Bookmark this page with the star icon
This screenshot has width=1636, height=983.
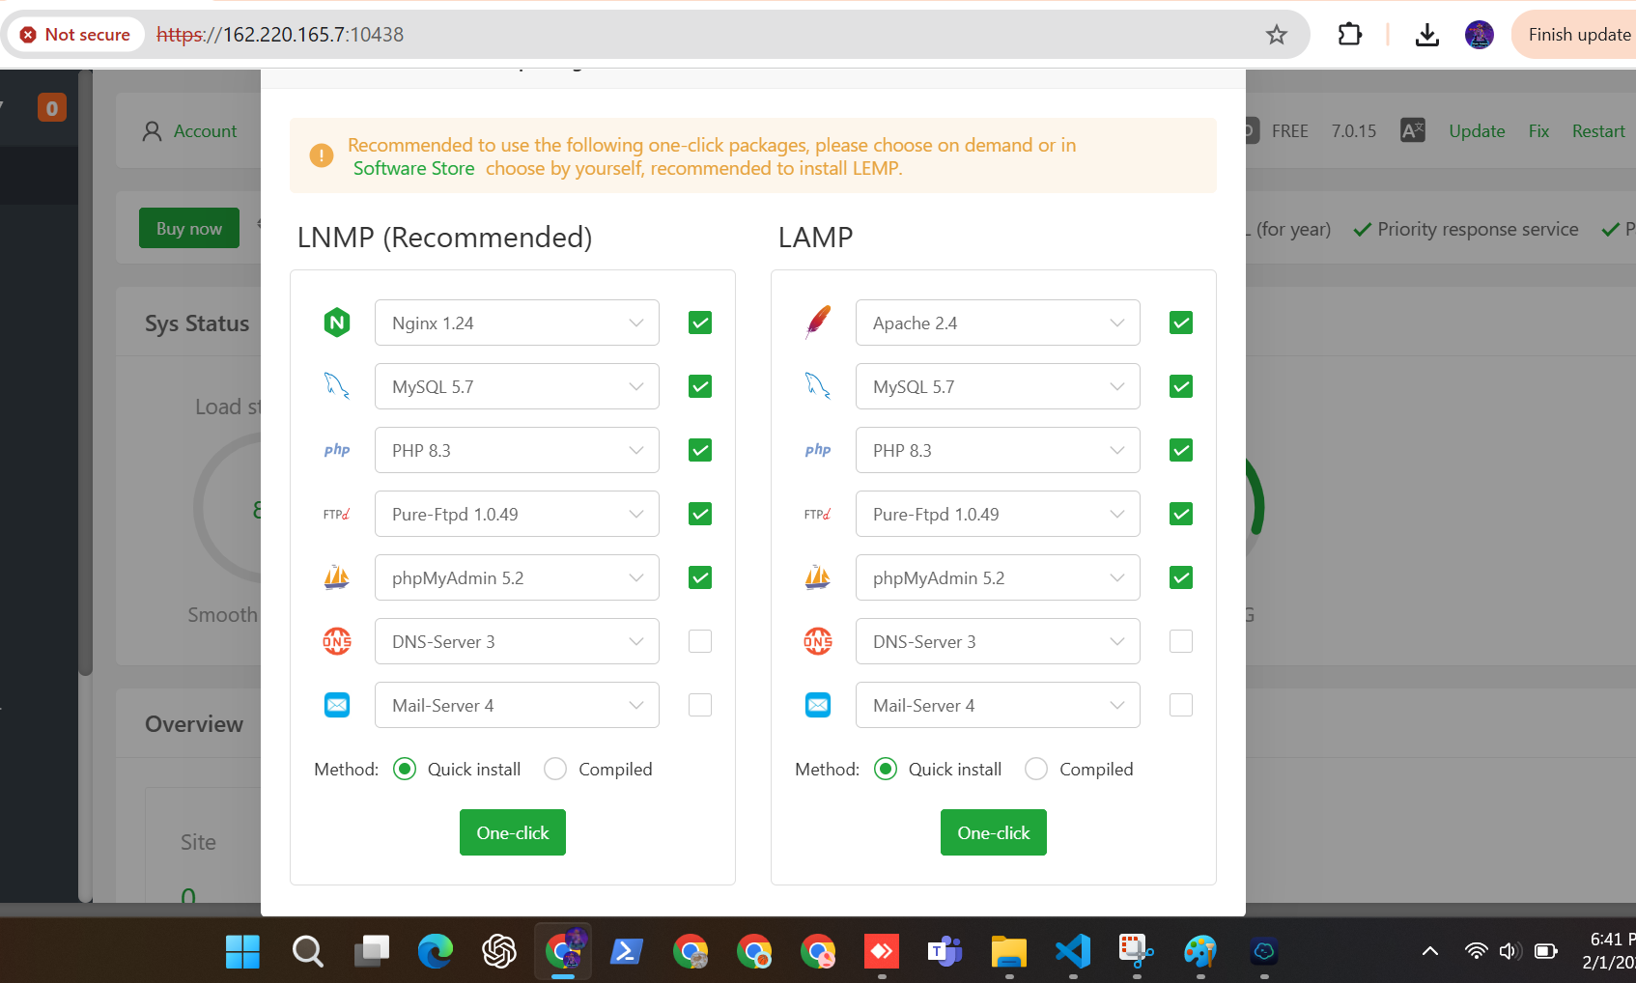pos(1276,35)
